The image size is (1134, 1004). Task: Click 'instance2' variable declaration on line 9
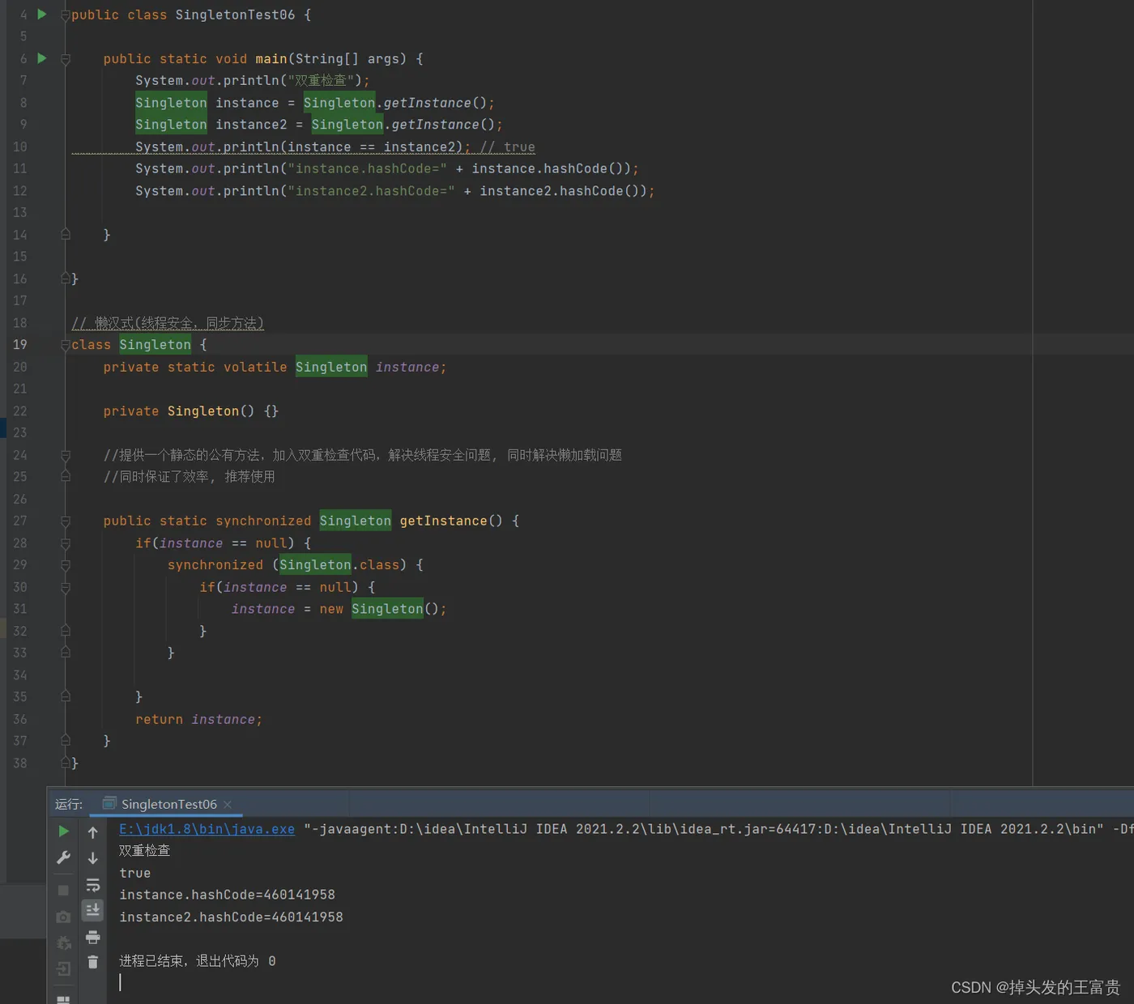click(x=251, y=125)
